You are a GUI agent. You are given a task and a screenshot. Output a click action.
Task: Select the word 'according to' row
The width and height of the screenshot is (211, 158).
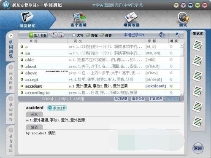coord(99,93)
